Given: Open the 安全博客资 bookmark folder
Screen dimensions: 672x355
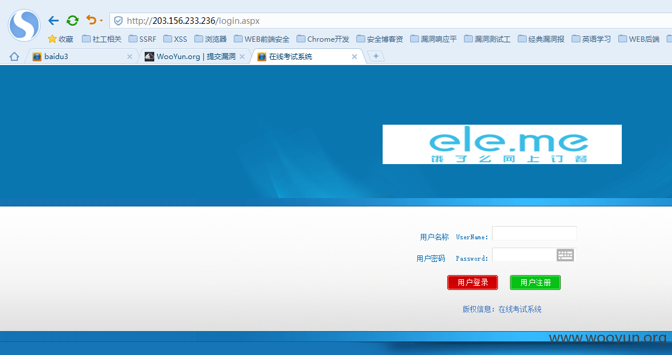Looking at the screenshot, I should (380, 39).
